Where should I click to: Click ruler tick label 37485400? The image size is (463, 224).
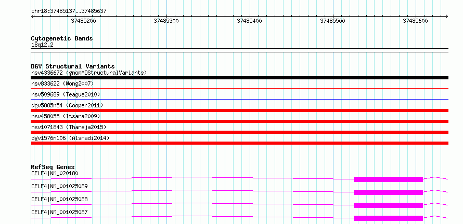pyautogui.click(x=250, y=21)
